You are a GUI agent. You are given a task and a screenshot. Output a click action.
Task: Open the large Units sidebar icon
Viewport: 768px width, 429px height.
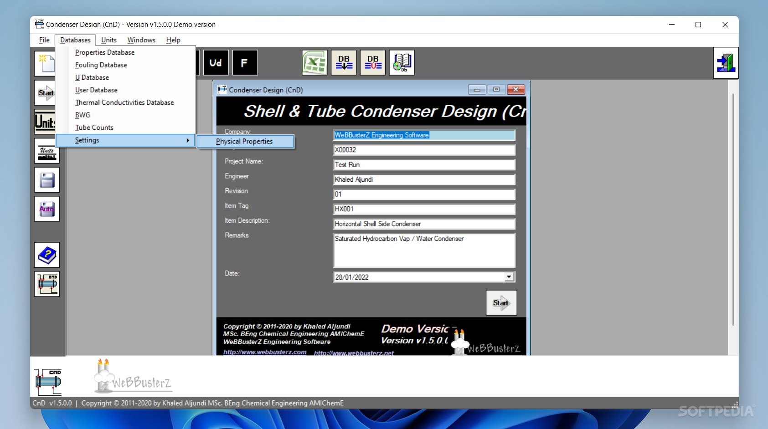(x=45, y=122)
